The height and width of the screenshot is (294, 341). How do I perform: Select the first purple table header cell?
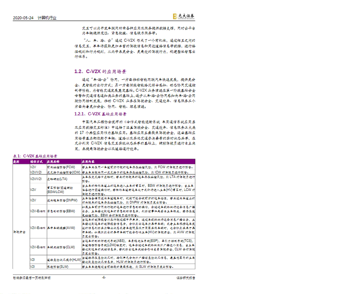tap(21, 162)
